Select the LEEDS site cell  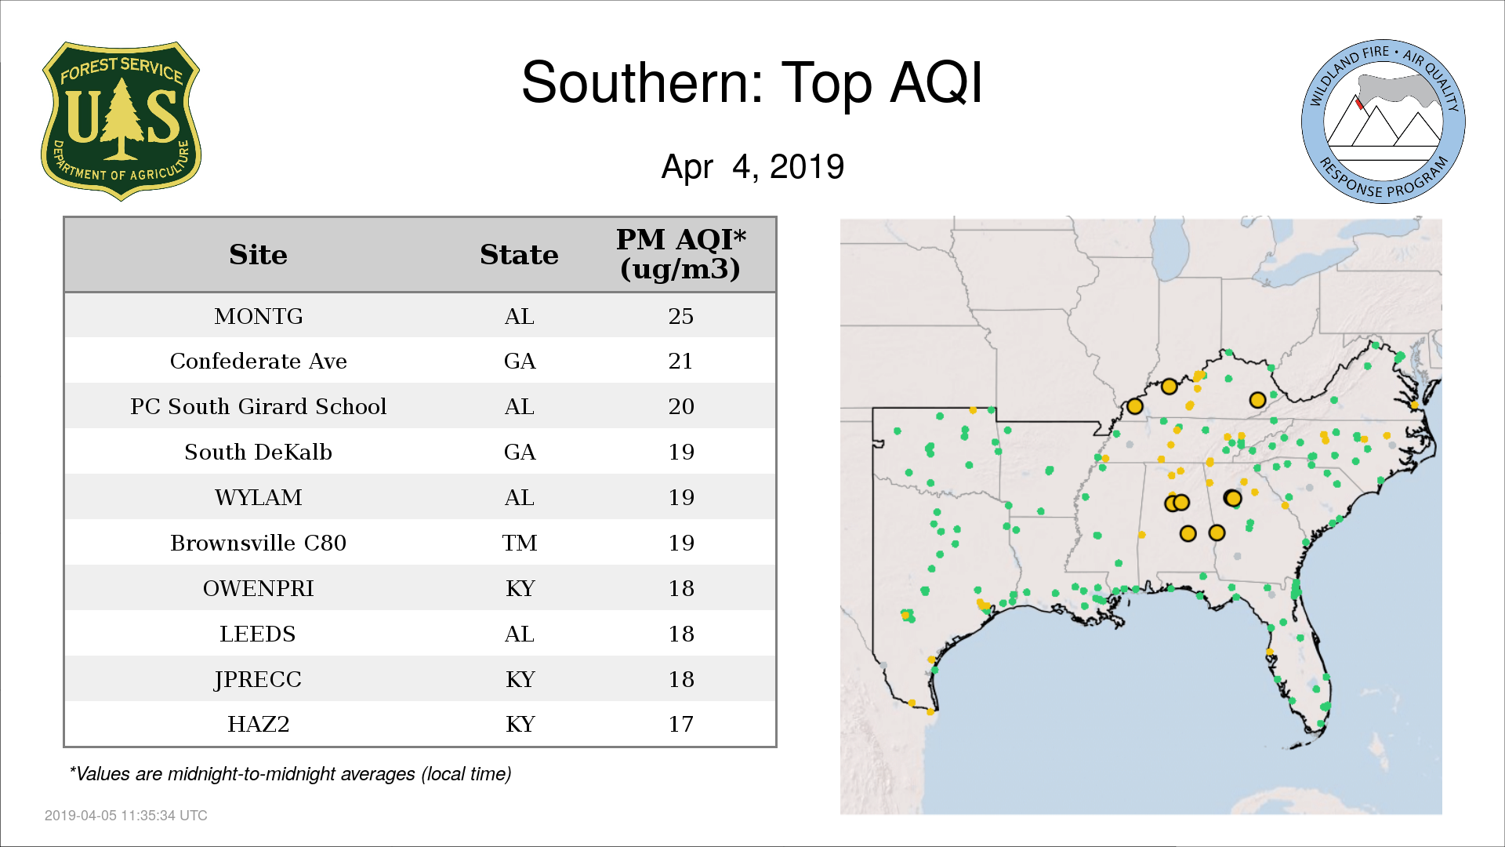click(258, 634)
